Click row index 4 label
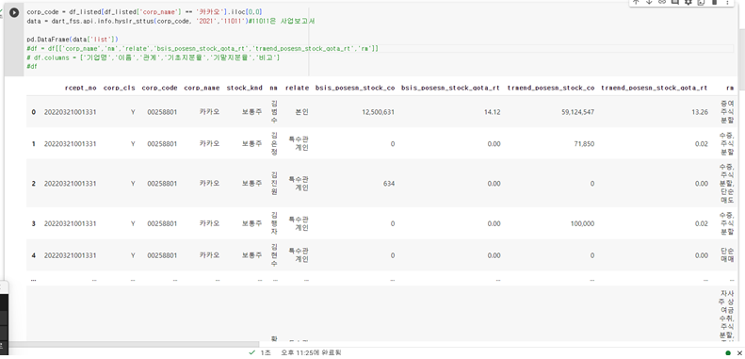The image size is (745, 359). (x=33, y=255)
